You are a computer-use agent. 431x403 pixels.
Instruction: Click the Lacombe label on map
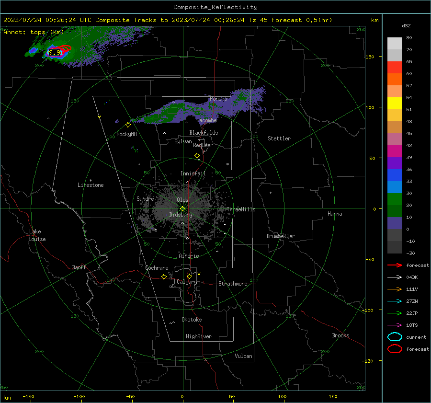coord(206,120)
